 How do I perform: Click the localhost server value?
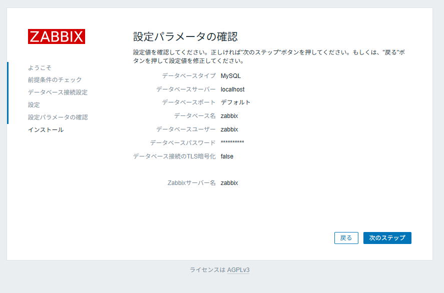tap(232, 89)
